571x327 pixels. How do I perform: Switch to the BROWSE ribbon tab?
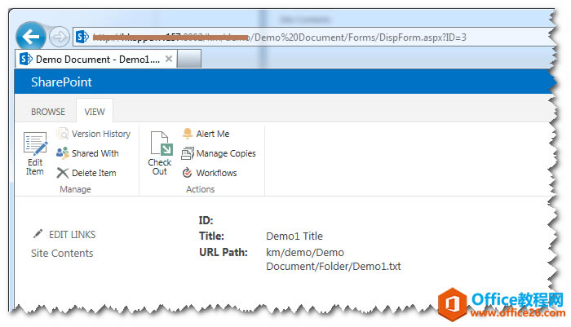(48, 112)
